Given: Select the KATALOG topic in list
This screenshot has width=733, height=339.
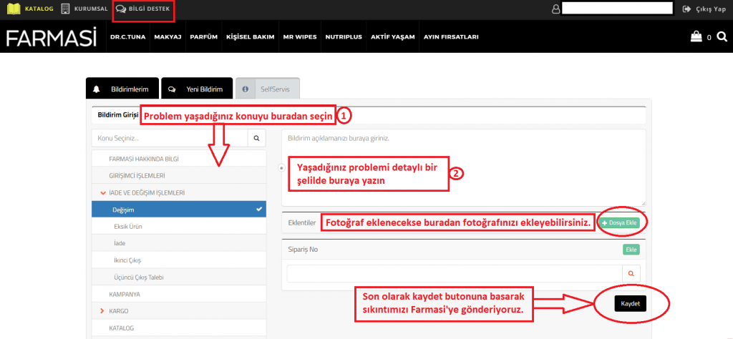Looking at the screenshot, I should 179,328.
